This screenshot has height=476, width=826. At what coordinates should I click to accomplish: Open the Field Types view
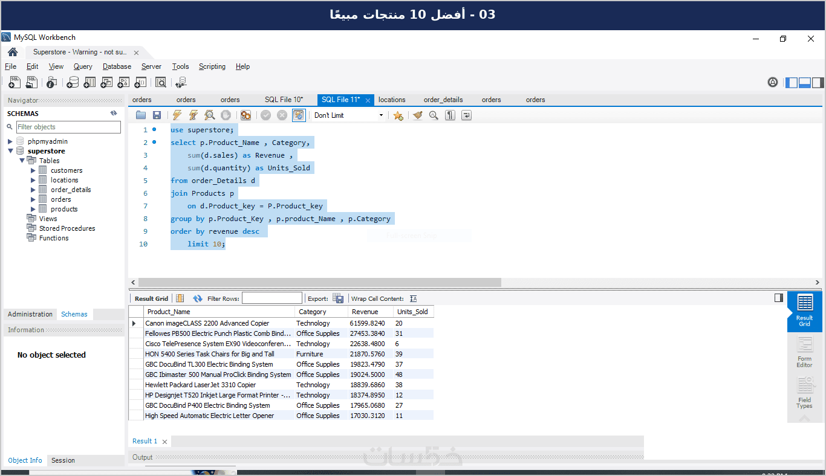point(804,393)
